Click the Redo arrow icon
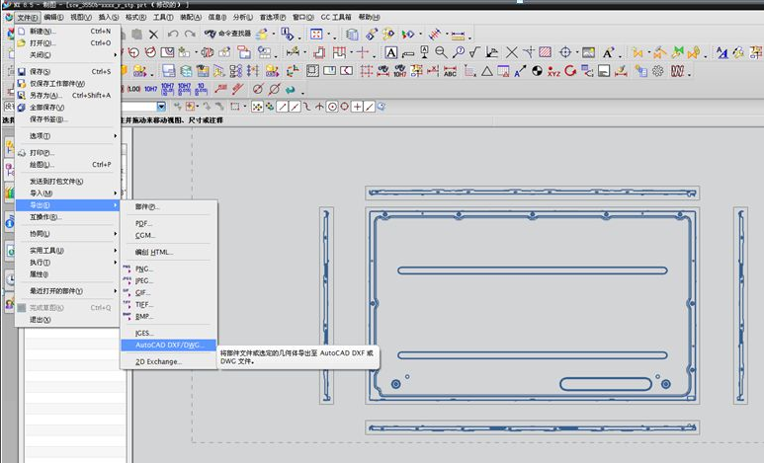Screen dimensions: 764x463 click(189, 35)
